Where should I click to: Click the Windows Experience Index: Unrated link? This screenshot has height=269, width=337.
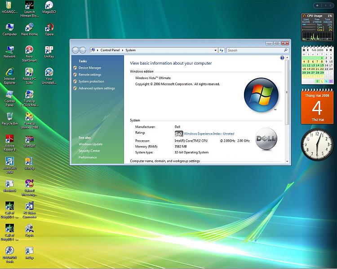pos(209,134)
